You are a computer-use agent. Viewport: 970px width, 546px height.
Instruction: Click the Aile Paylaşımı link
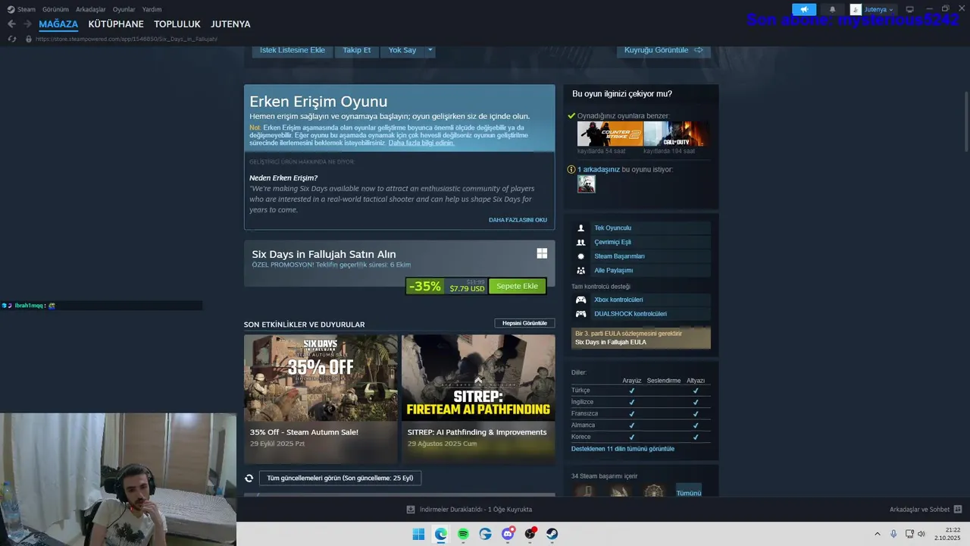tap(613, 270)
